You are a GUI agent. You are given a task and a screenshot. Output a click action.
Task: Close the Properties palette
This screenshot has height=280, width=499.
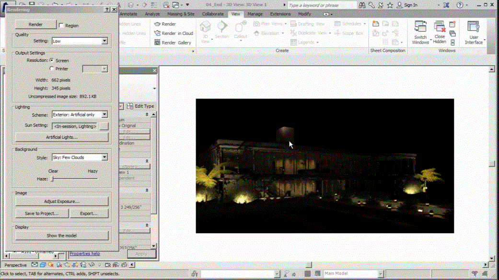pos(155,70)
